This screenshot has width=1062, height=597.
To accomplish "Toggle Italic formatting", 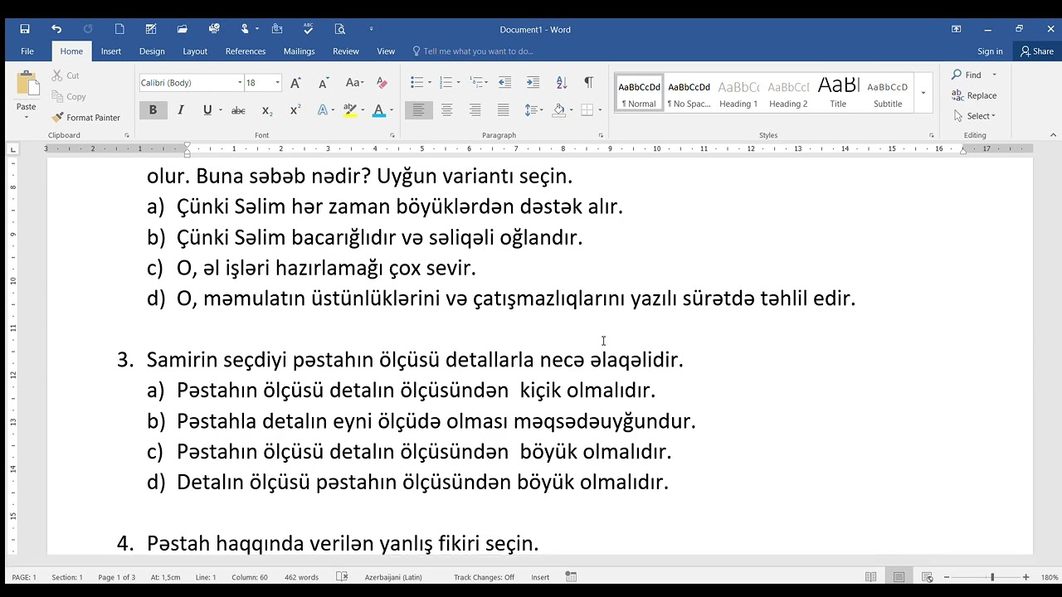I will click(x=180, y=110).
